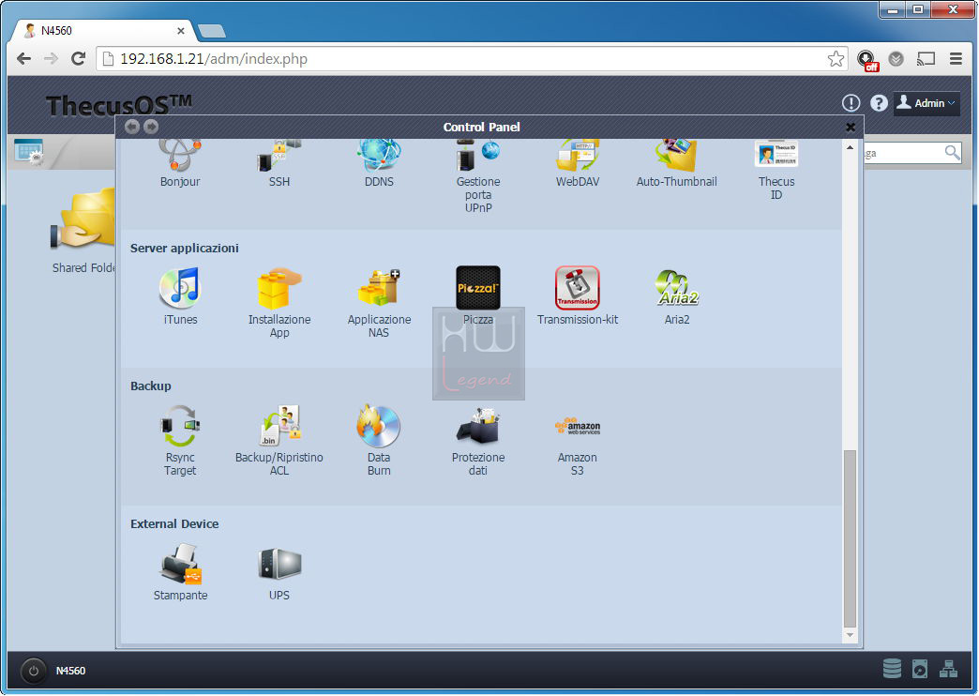The width and height of the screenshot is (979, 696).
Task: Click the N4560 label in bottom bar
Action: 70,671
